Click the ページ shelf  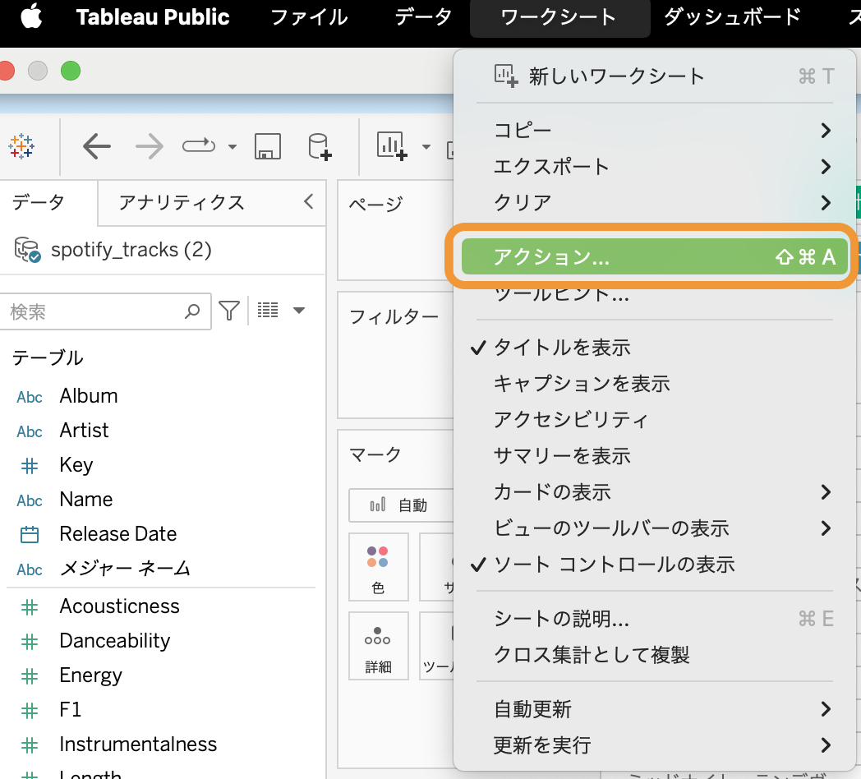pos(395,230)
